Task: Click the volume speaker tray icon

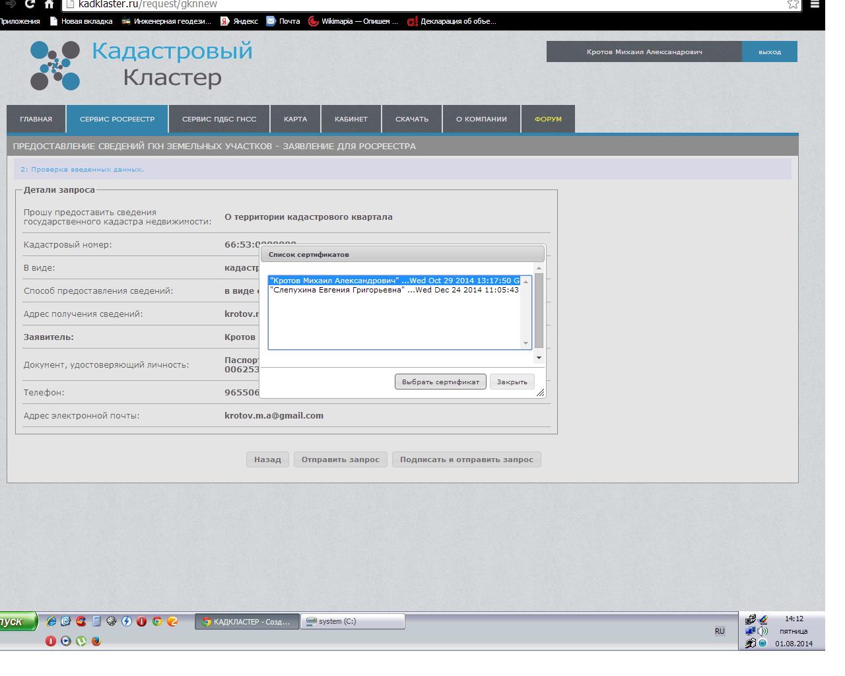Action: (763, 631)
